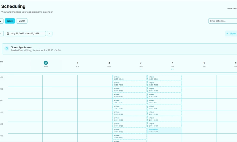The height and width of the screenshot is (142, 237).
Task: Click Friday 12:00 - 12:30 open slot
Action: coord(164,113)
